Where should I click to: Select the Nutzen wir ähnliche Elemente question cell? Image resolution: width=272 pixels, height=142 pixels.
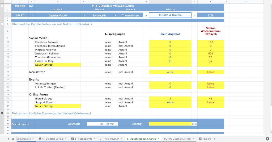click(52, 113)
